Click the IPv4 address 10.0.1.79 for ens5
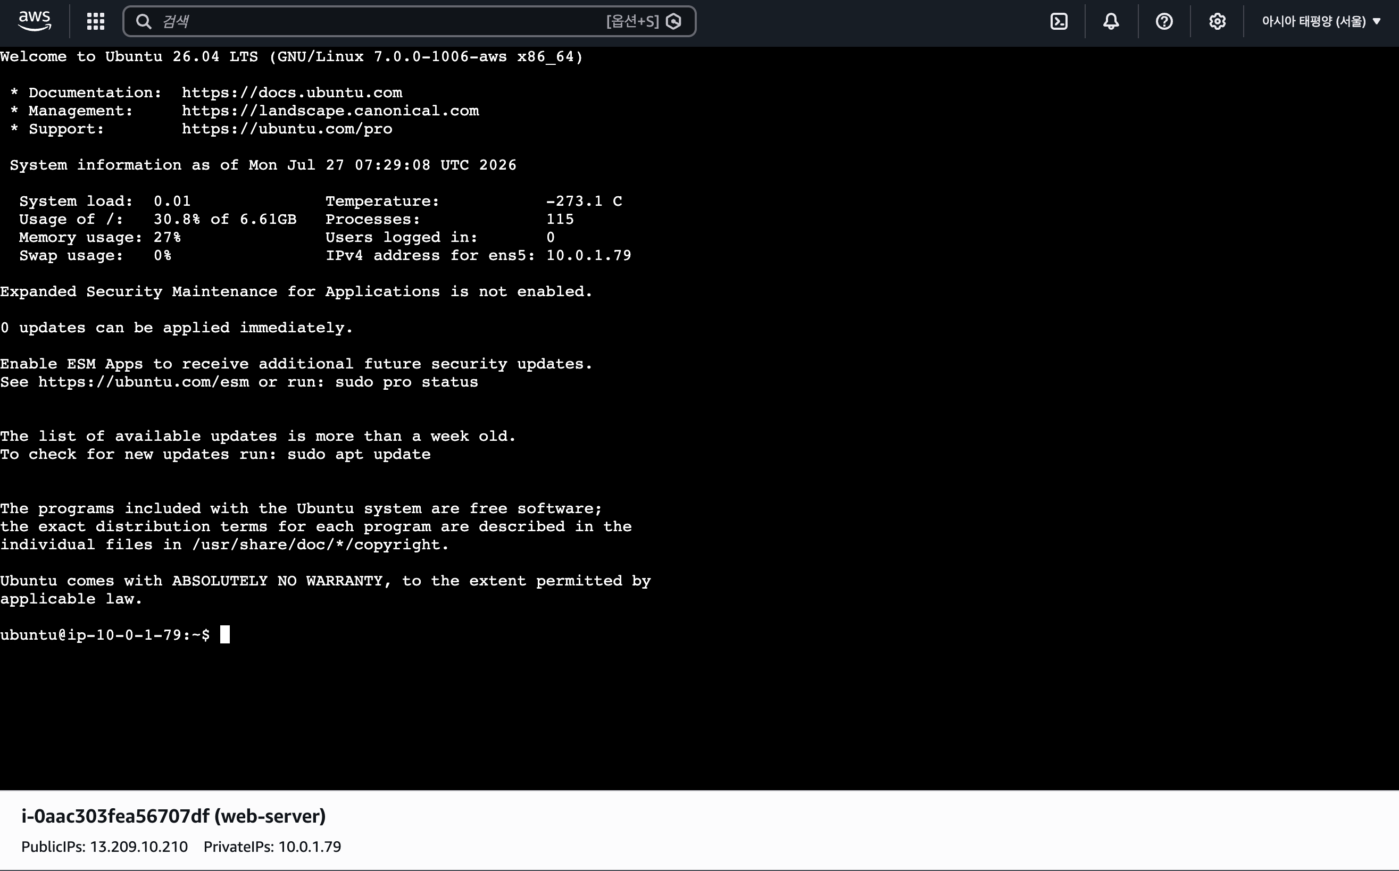This screenshot has height=871, width=1399. pos(589,255)
